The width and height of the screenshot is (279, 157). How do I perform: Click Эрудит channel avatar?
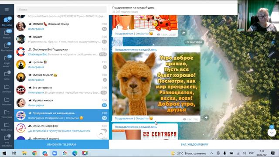(21, 39)
